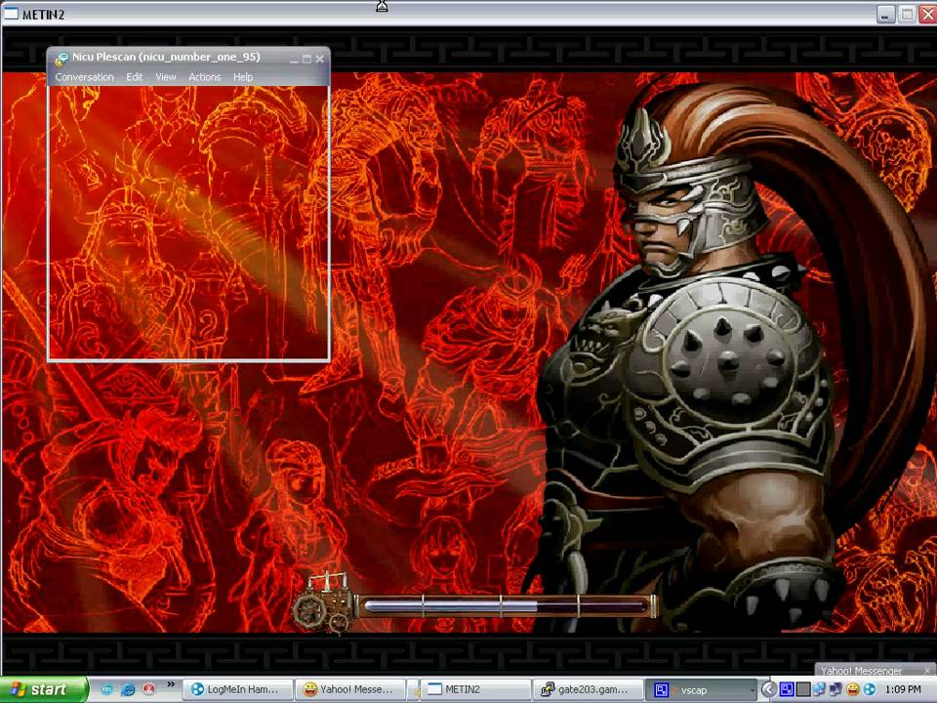Click the Nicu Plescan chat conversation area

188,223
